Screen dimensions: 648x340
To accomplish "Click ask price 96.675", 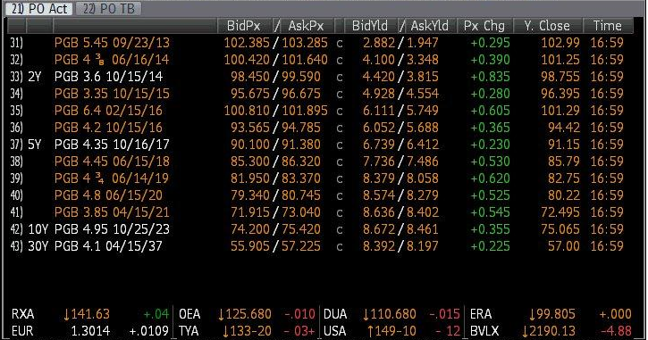I will pos(301,93).
